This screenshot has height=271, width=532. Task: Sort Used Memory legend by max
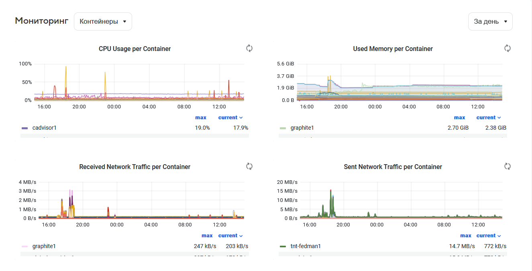click(459, 118)
